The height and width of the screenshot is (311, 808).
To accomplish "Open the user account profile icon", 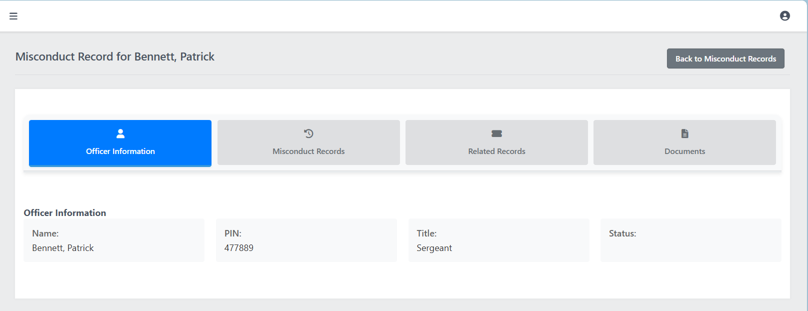I will tap(785, 16).
